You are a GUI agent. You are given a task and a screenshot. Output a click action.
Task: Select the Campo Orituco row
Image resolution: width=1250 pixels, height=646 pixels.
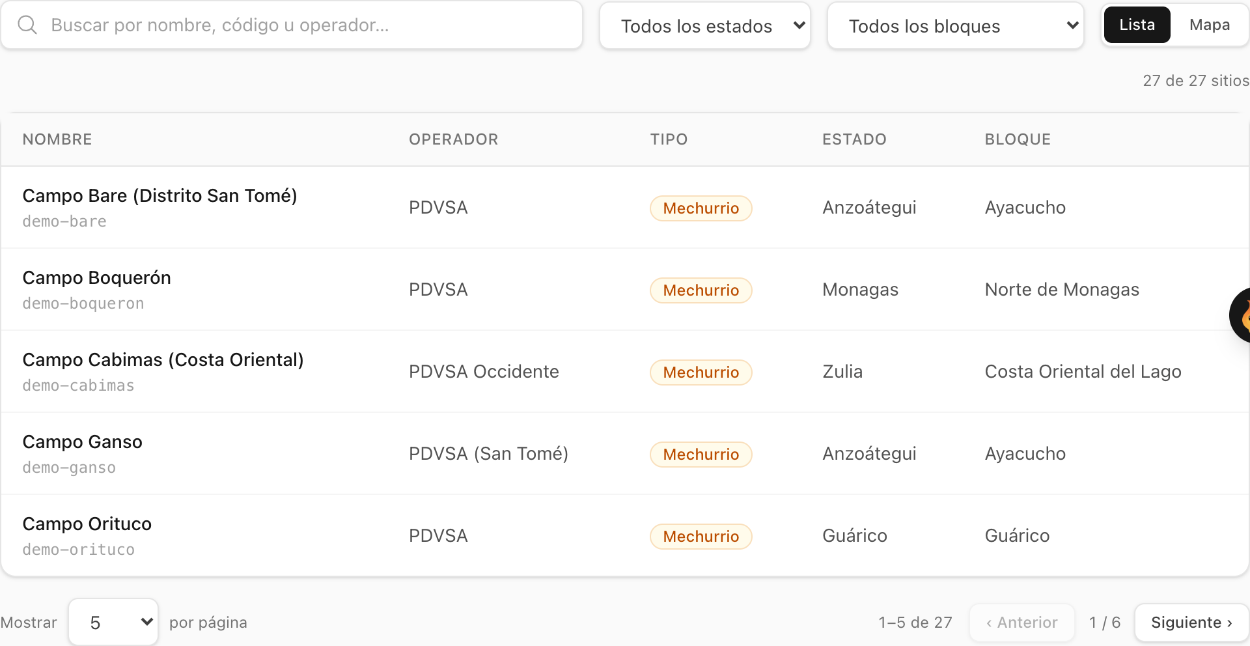pos(625,535)
